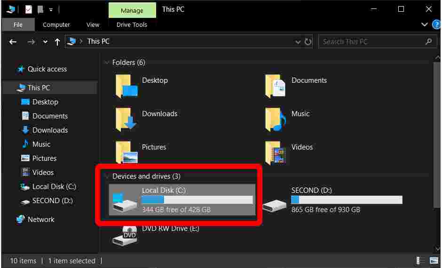Screen dimensions: 442x268
Task: Maximize the This PC window
Action: (x=401, y=9)
